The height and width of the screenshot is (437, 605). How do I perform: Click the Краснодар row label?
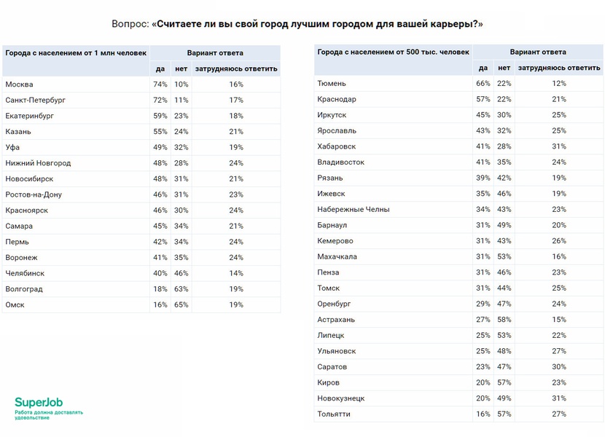[x=337, y=99]
